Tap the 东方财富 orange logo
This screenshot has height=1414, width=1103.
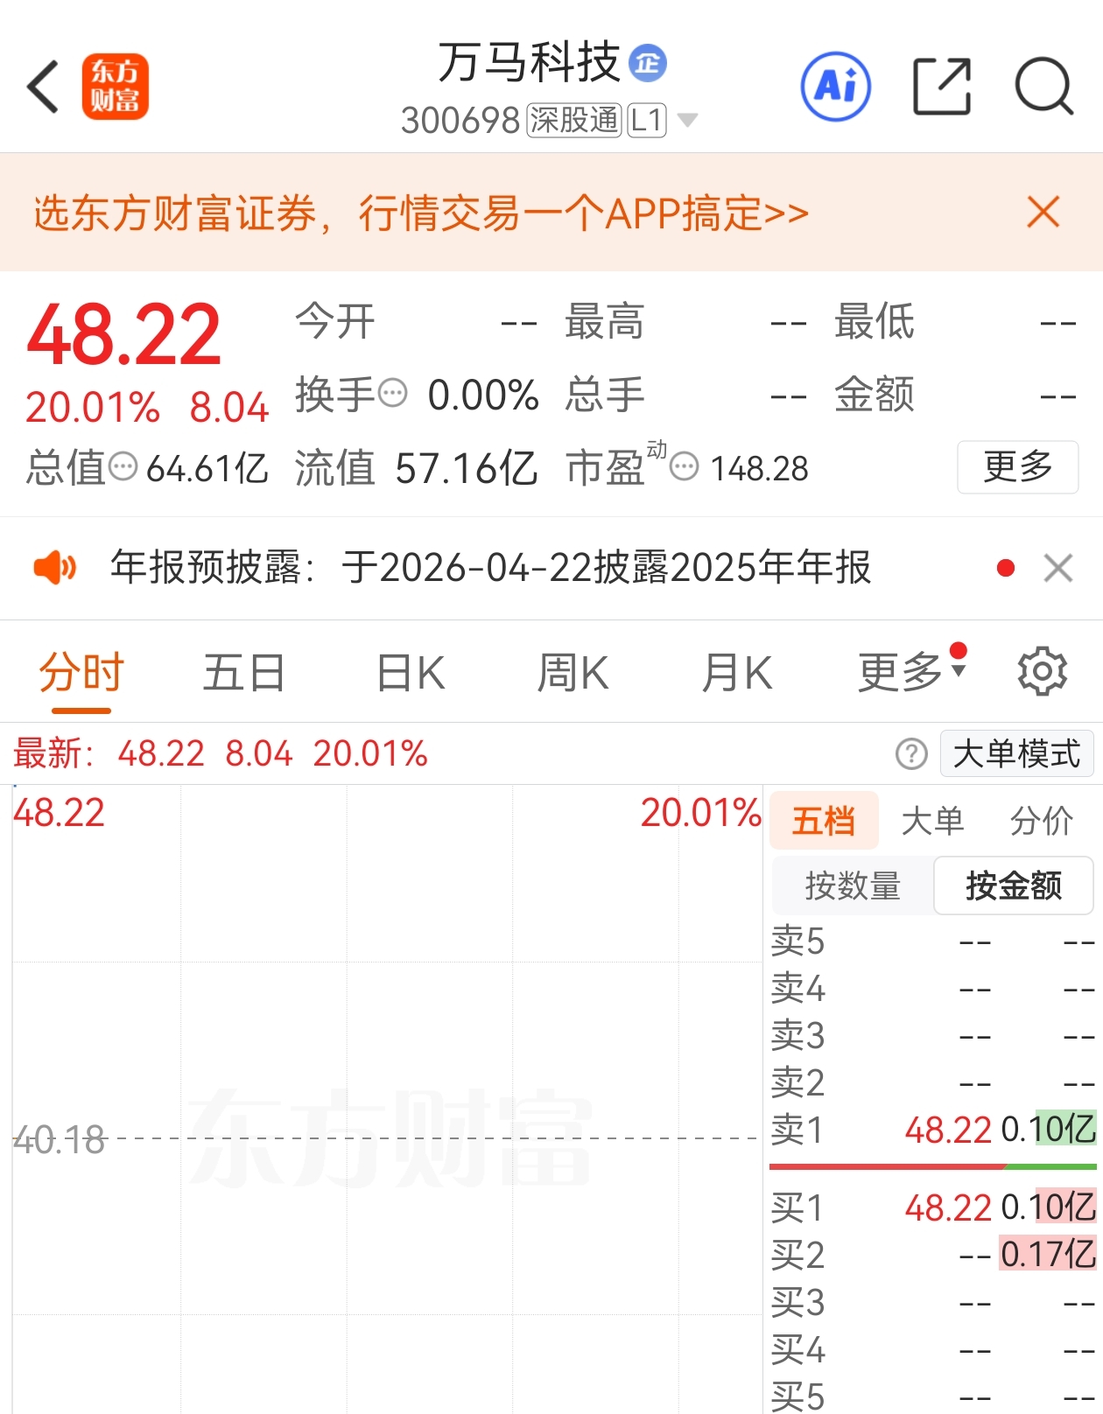point(116,87)
